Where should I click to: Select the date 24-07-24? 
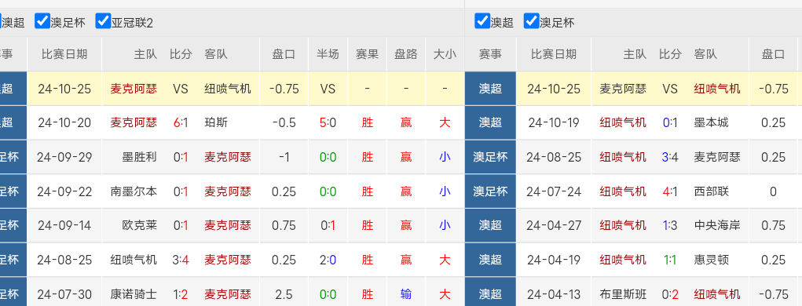click(x=554, y=191)
